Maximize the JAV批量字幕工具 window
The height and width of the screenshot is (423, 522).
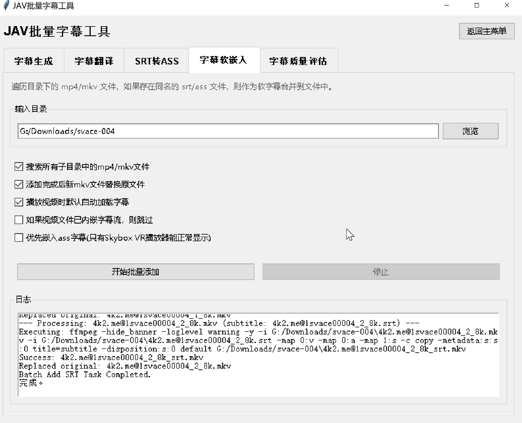(x=477, y=6)
